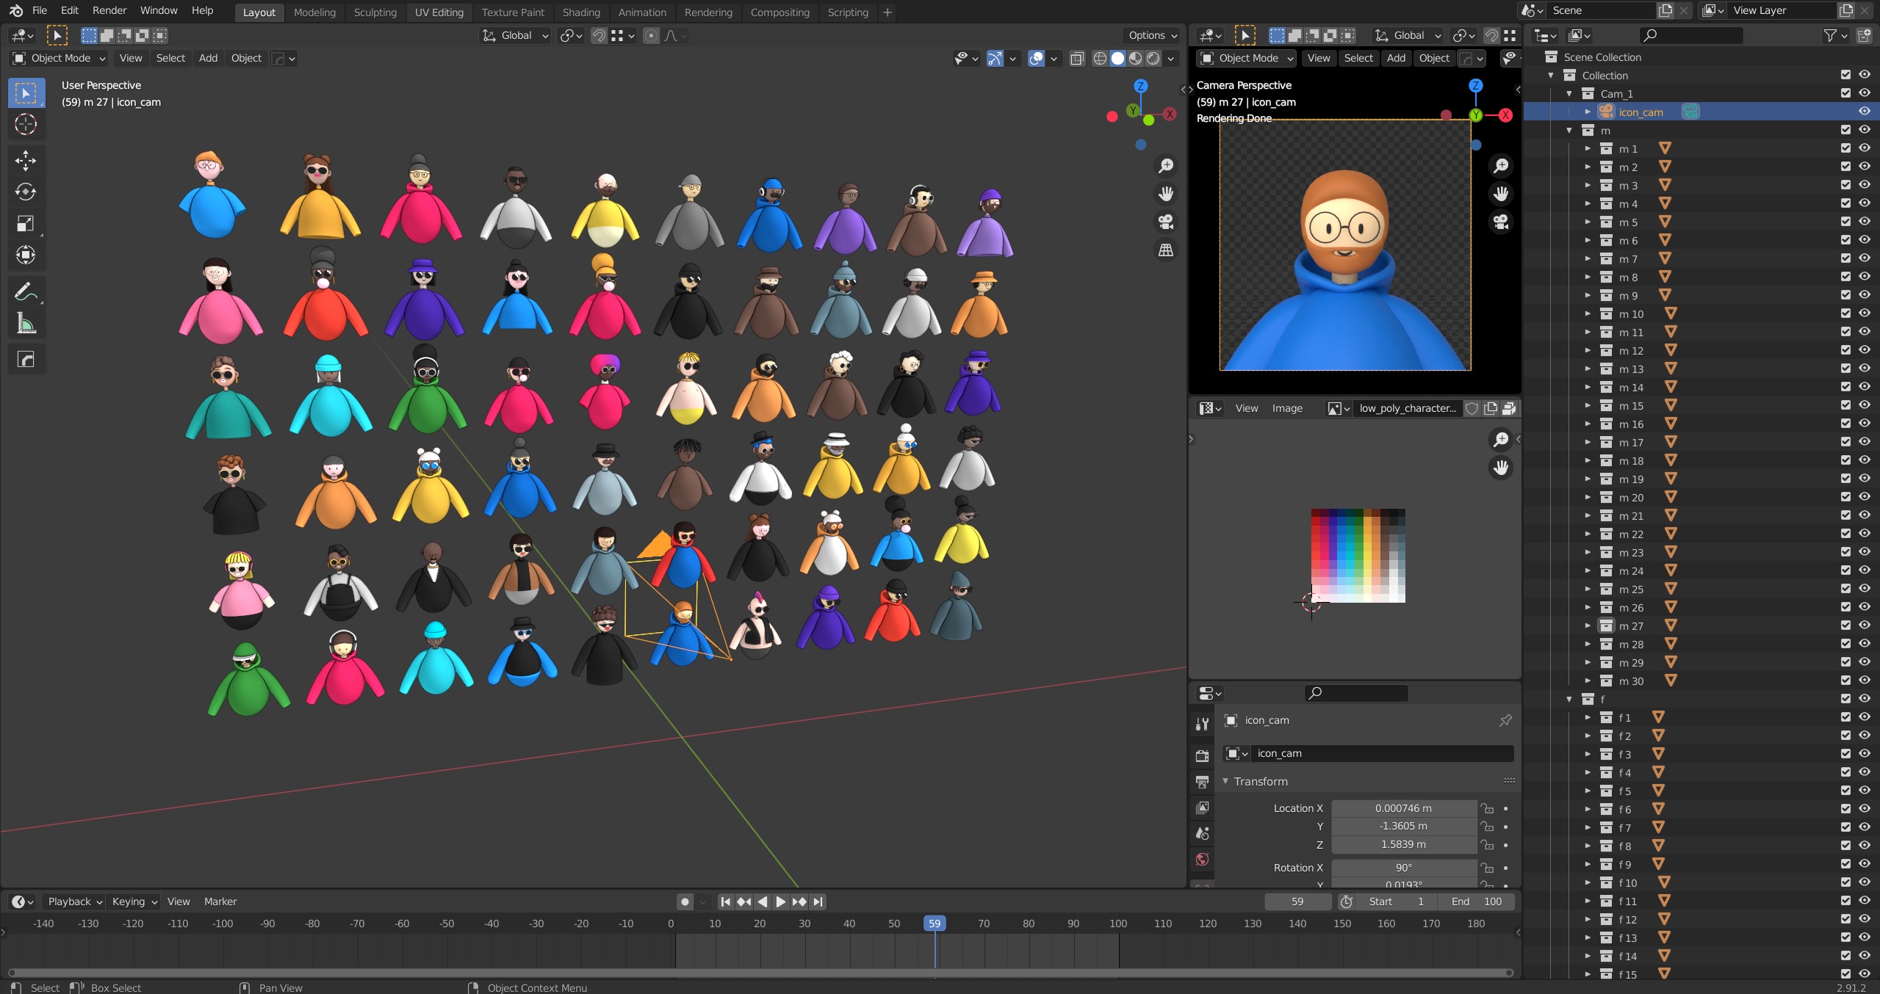Screen dimensions: 1880x994
Task: Click the outliner filter funnel icon
Action: point(1830,35)
